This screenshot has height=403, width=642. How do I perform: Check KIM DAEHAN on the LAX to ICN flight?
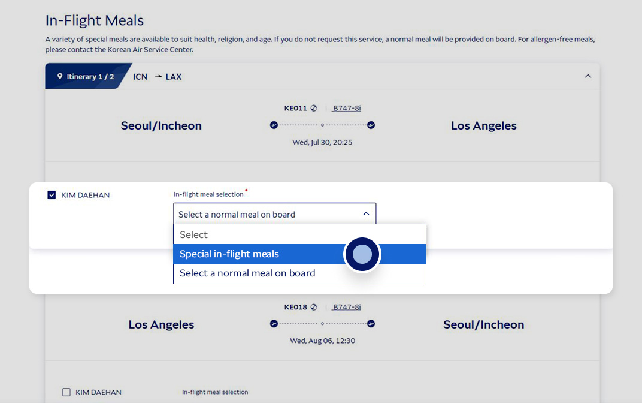click(x=66, y=392)
